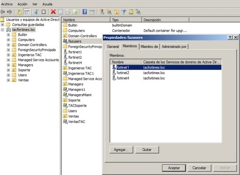Toggle the console tree pane icon
The width and height of the screenshot is (240, 175).
[x=27, y=12]
